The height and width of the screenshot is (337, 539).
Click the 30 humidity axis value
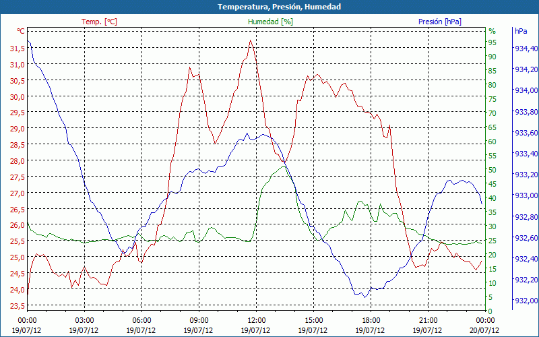click(493, 226)
